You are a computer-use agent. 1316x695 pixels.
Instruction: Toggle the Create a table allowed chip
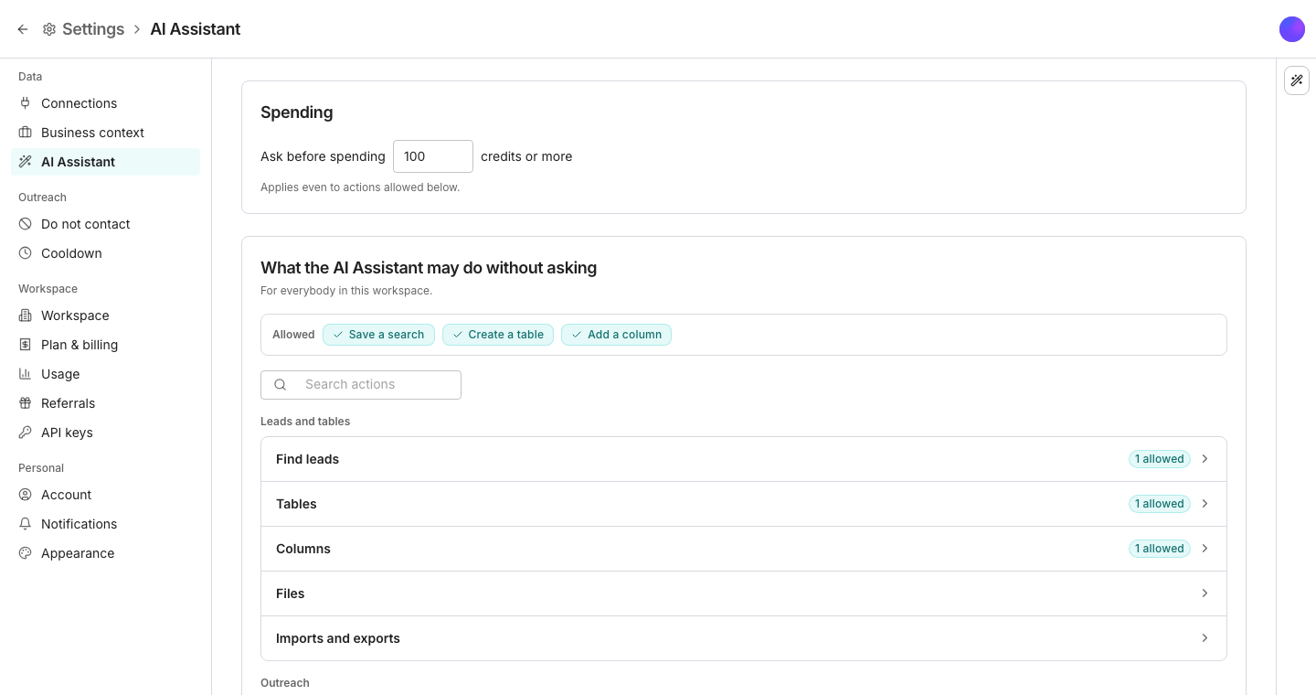pyautogui.click(x=498, y=335)
